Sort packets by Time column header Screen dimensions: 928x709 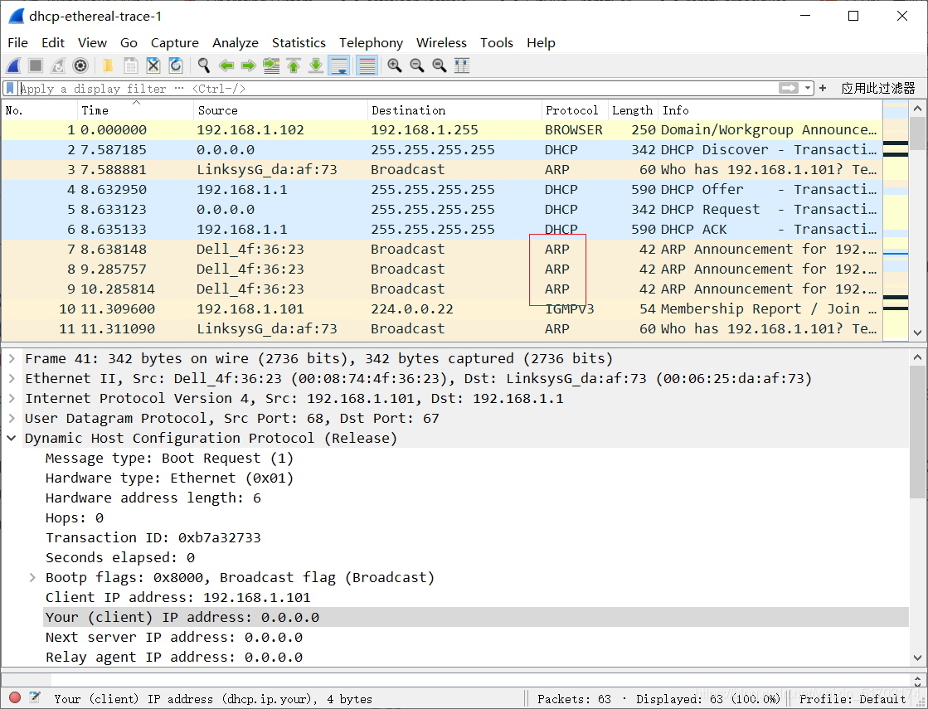click(x=135, y=110)
